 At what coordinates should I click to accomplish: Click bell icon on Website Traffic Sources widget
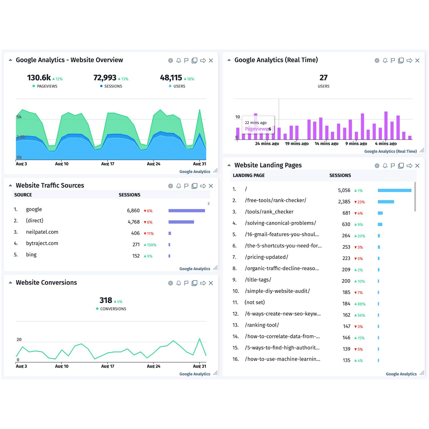(x=179, y=186)
